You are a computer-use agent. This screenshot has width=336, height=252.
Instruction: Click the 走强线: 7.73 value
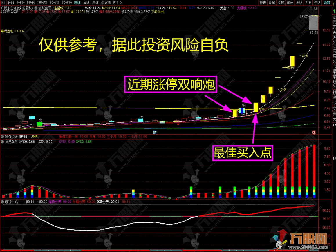(63, 8)
